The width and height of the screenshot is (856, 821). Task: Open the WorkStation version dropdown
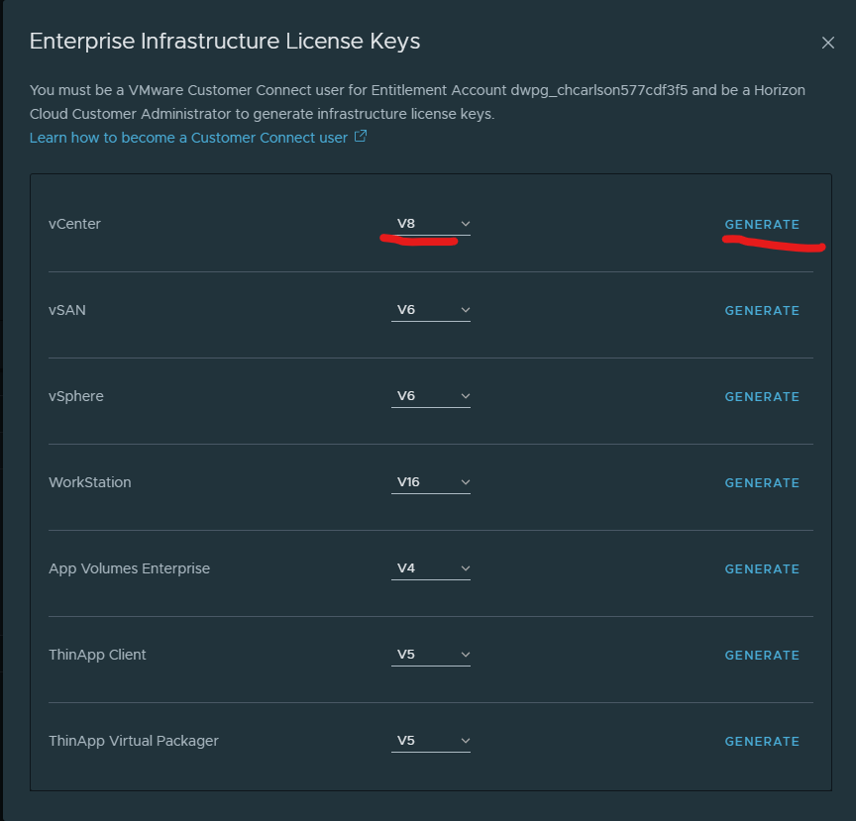click(x=431, y=482)
